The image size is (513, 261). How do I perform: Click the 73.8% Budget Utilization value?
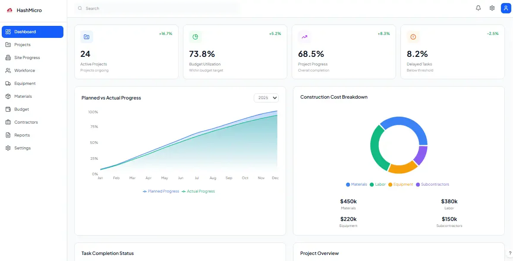[202, 54]
